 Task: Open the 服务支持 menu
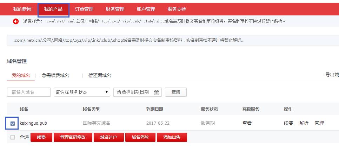point(177,9)
